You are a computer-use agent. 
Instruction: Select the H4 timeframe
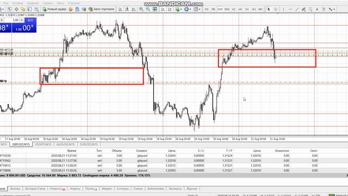tap(240, 9)
